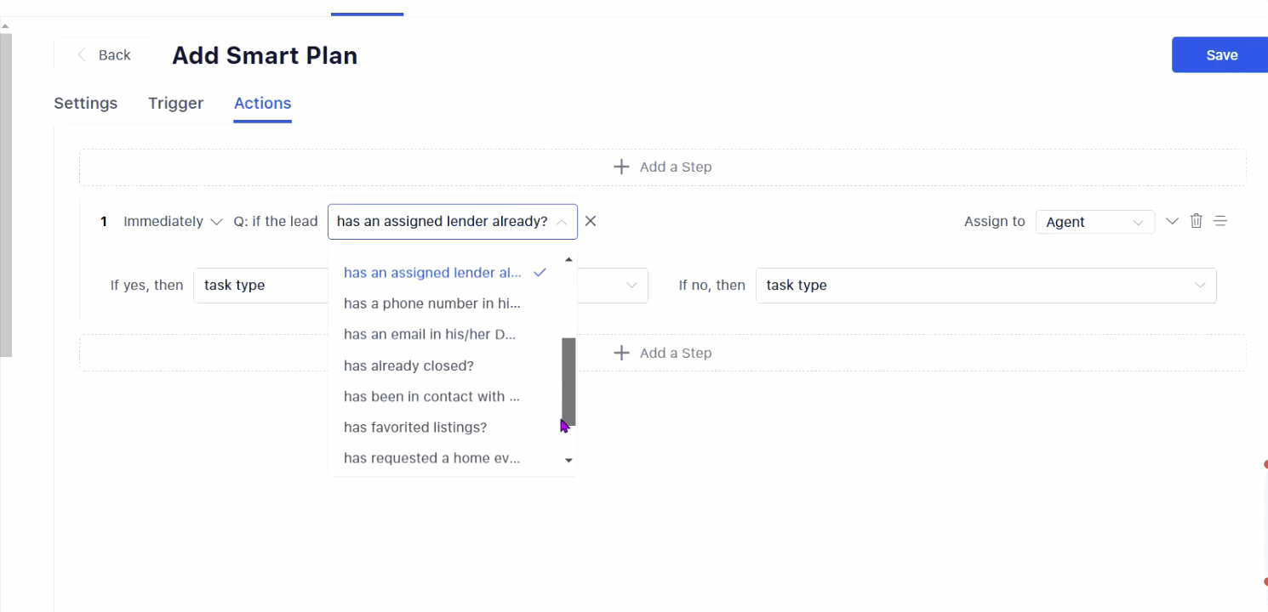Viewport: 1268px width, 612px height.
Task: Pick 'has favorited listings?' option
Action: pos(444,428)
